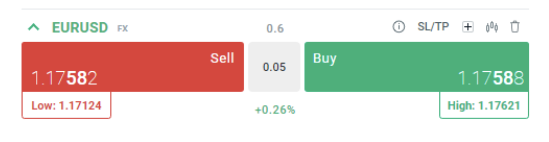Click the buy price 1.17588
Screen dimensions: 549x142
point(491,78)
